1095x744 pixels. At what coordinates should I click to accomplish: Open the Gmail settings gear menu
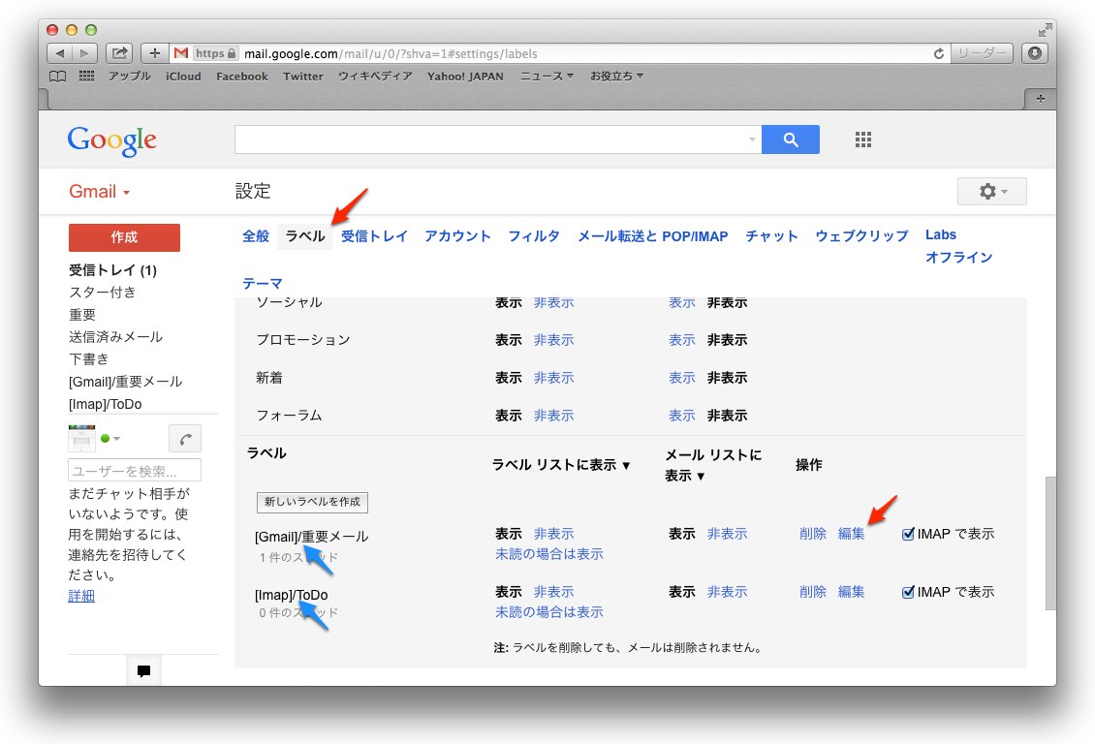tap(991, 191)
